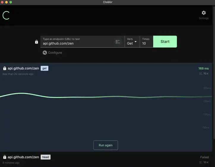Open the endpoint list icon inside URL field
215x167 pixels.
[x=118, y=42]
